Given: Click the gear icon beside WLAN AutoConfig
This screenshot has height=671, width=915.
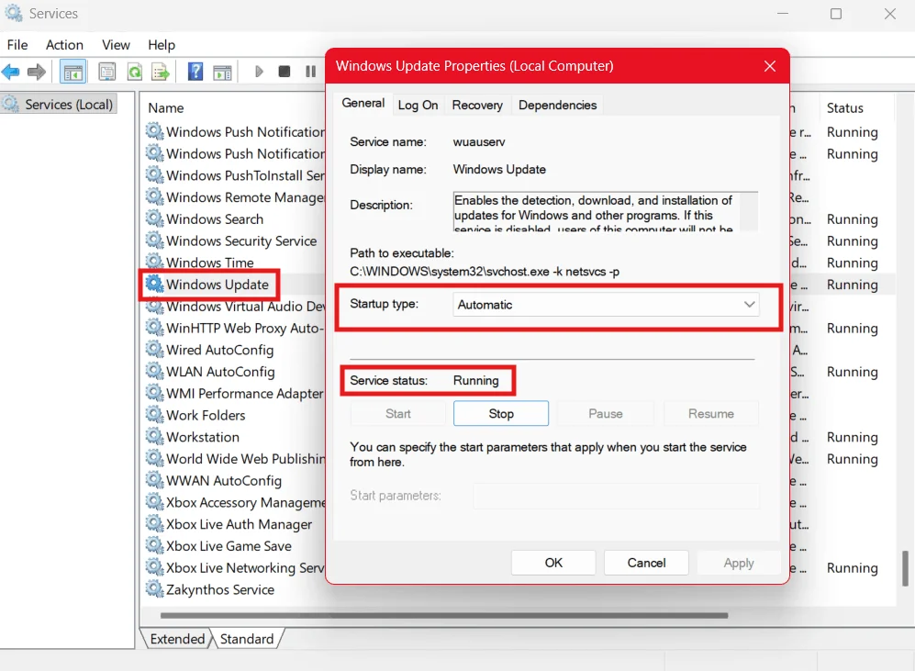Looking at the screenshot, I should [154, 371].
